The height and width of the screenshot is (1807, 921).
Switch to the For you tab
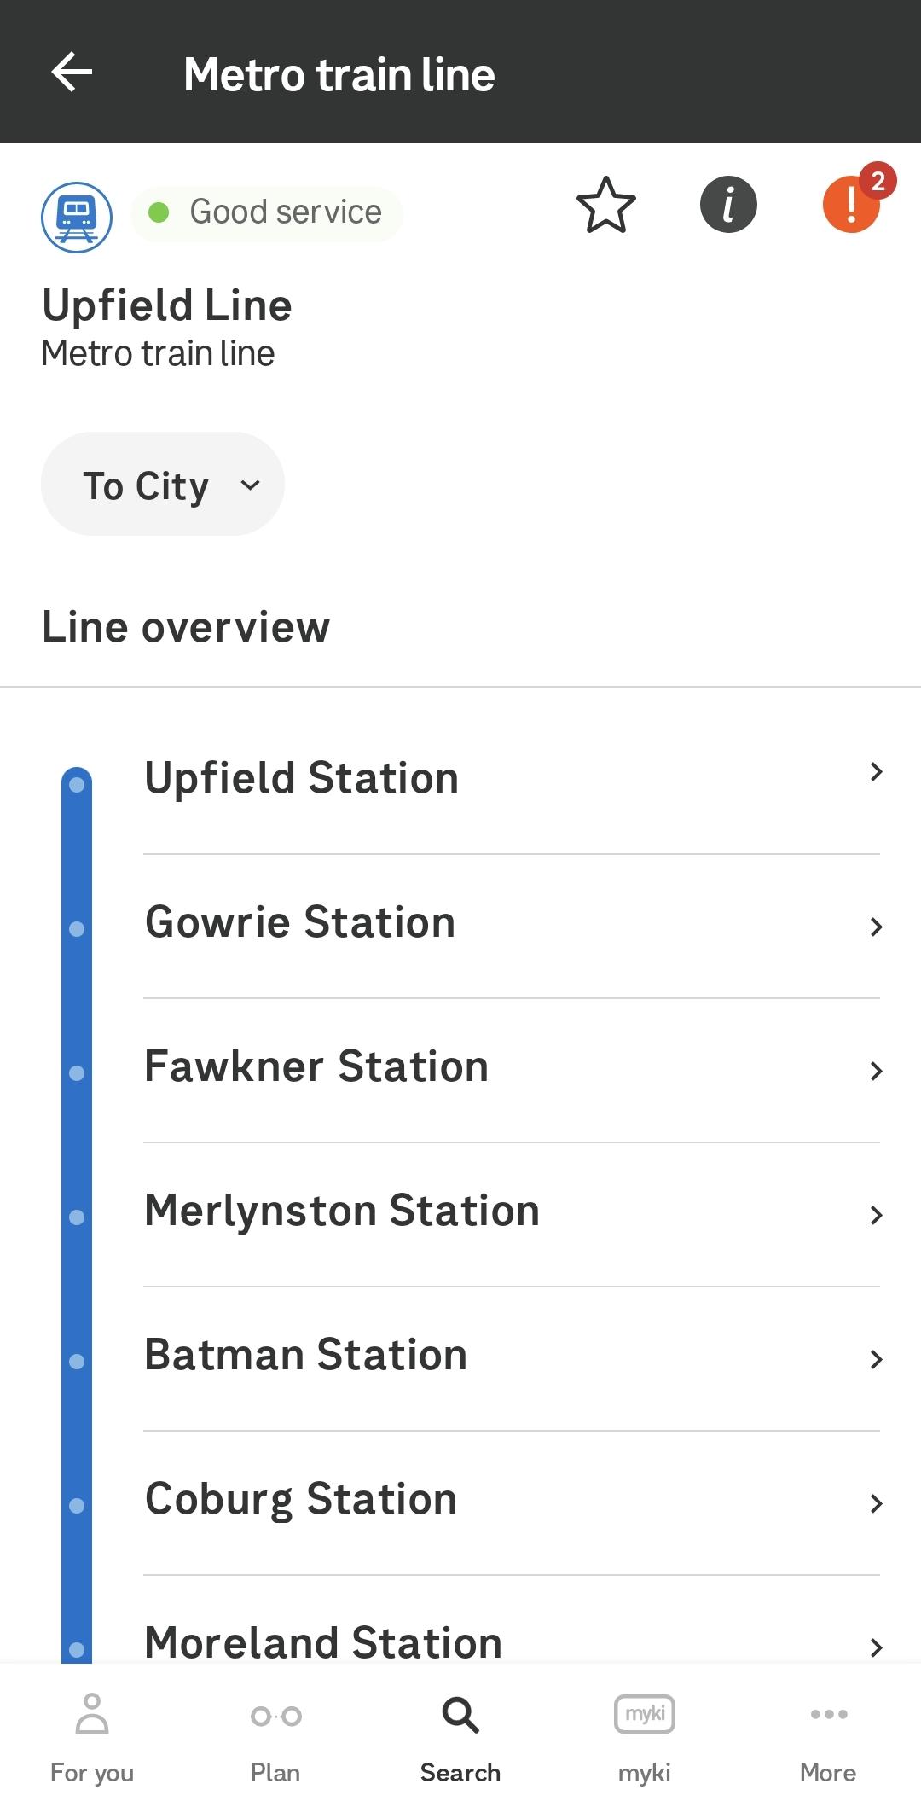click(x=92, y=1737)
